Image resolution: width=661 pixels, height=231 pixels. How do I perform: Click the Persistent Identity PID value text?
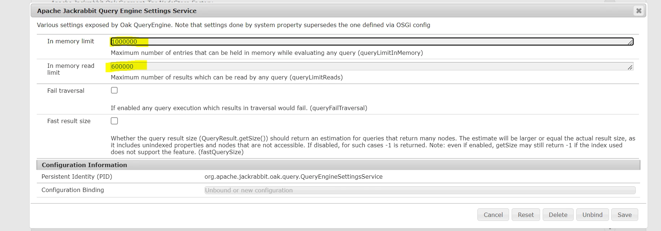(x=293, y=176)
